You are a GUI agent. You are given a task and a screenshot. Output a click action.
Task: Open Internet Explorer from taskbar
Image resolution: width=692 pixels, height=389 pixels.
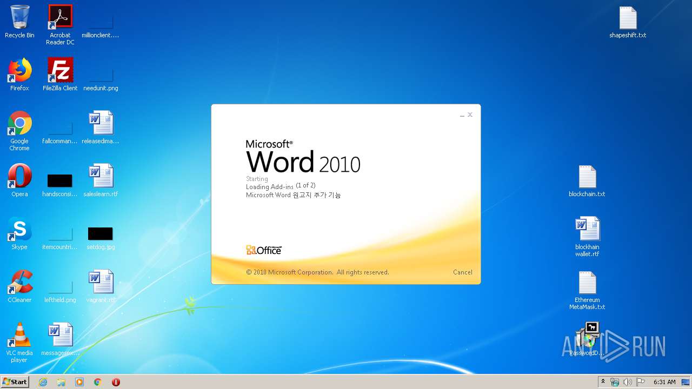pos(43,382)
